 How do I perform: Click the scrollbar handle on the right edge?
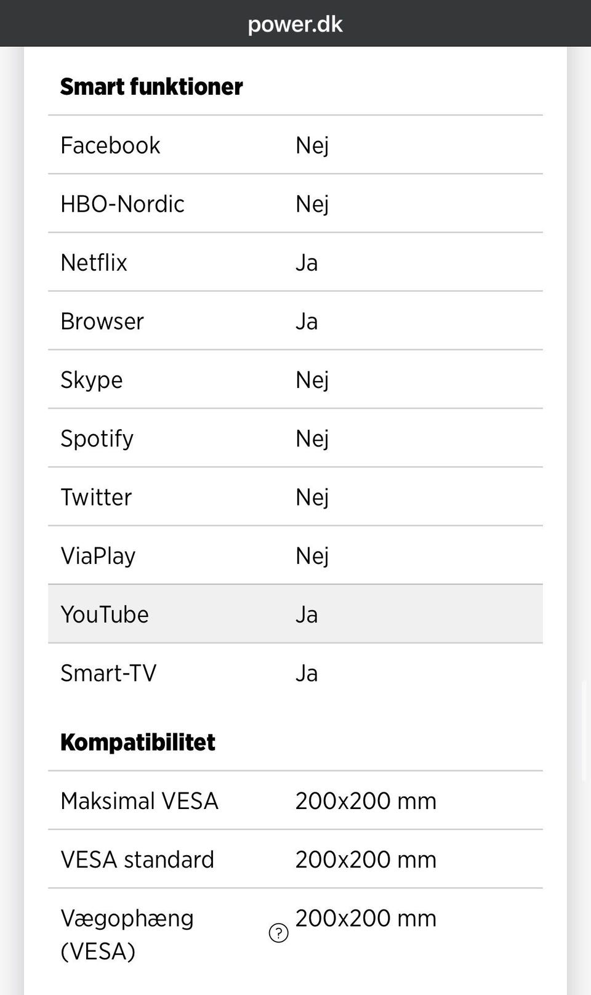[x=585, y=731]
